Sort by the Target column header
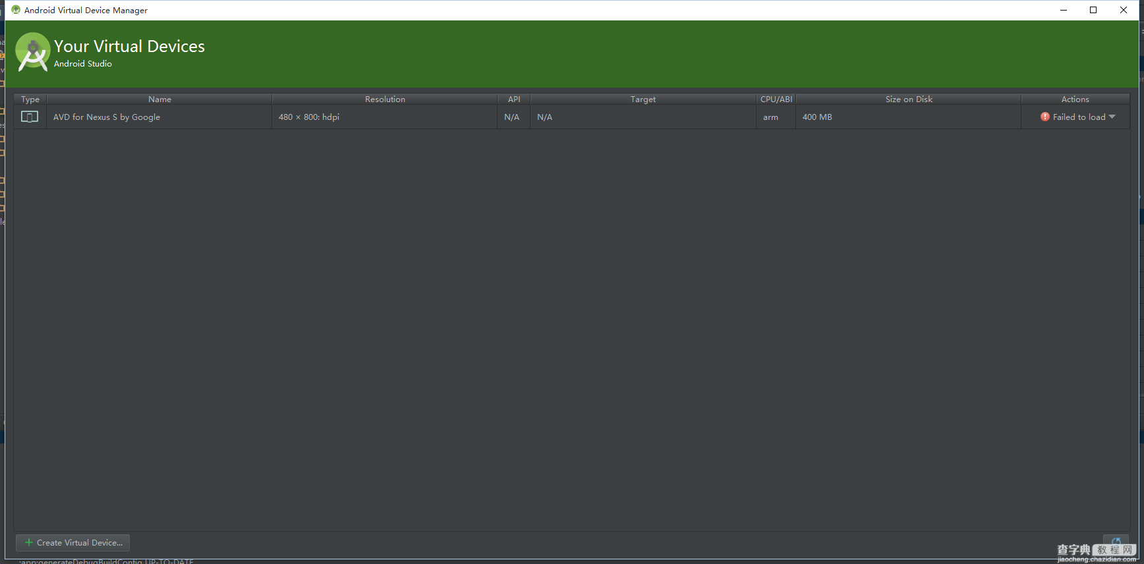 tap(643, 99)
